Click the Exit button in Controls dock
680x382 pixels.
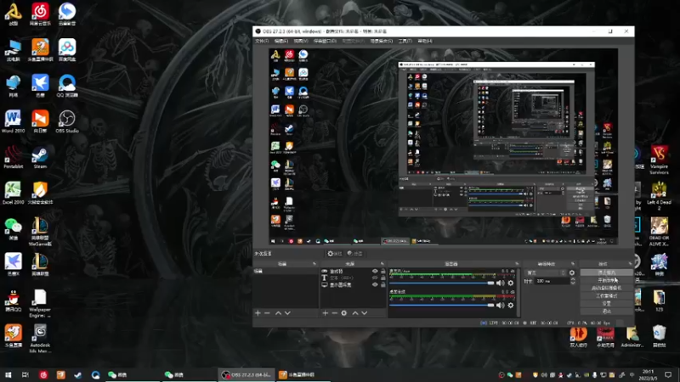[x=606, y=312]
